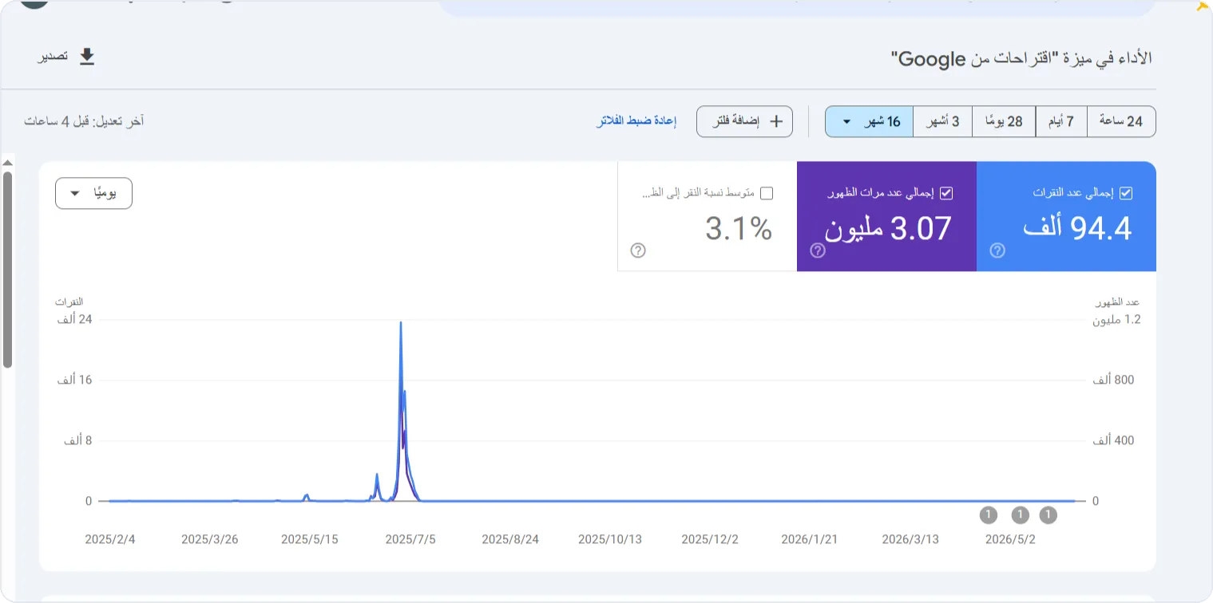The width and height of the screenshot is (1213, 603).
Task: Click the export download icon
Action: click(x=87, y=57)
